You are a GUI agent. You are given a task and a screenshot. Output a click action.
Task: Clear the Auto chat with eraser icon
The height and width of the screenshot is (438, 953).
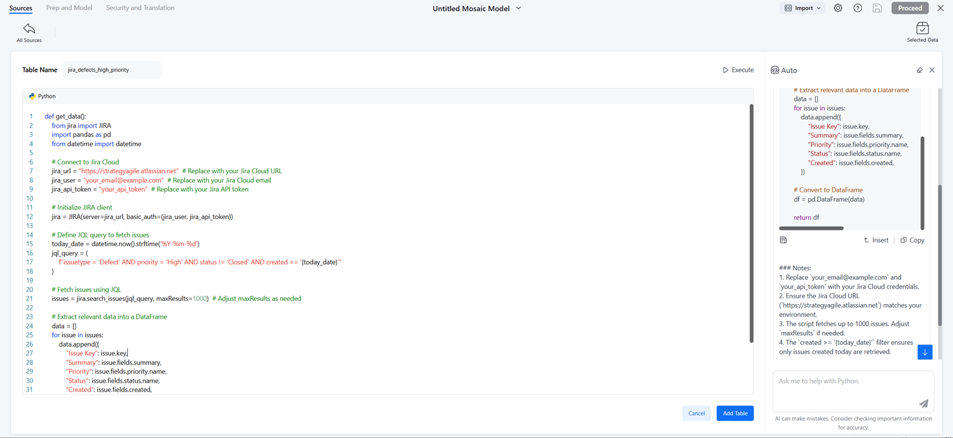pyautogui.click(x=919, y=70)
